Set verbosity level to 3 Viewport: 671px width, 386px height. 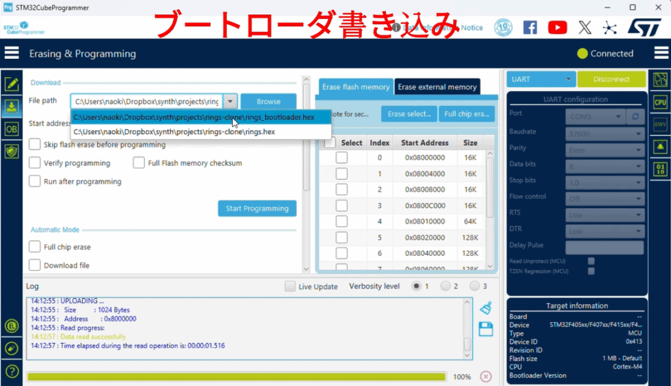pyautogui.click(x=474, y=286)
